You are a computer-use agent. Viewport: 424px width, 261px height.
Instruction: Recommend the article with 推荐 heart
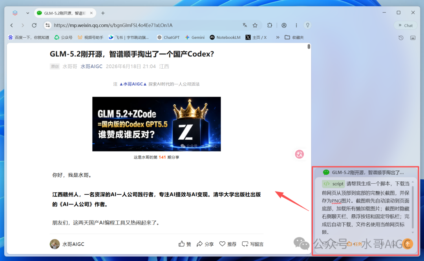[x=228, y=244]
